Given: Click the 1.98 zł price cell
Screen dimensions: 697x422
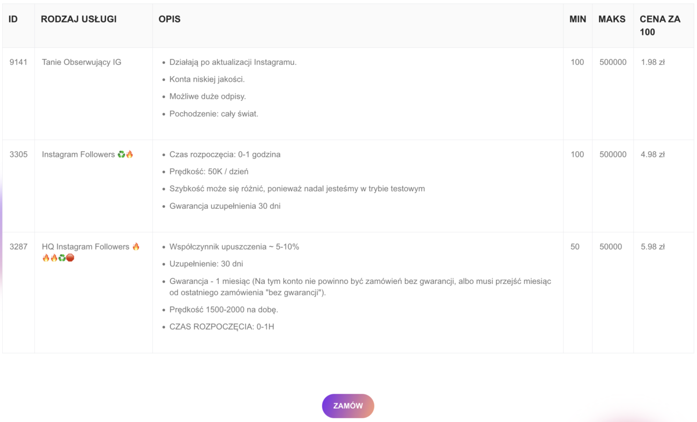Looking at the screenshot, I should point(652,62).
